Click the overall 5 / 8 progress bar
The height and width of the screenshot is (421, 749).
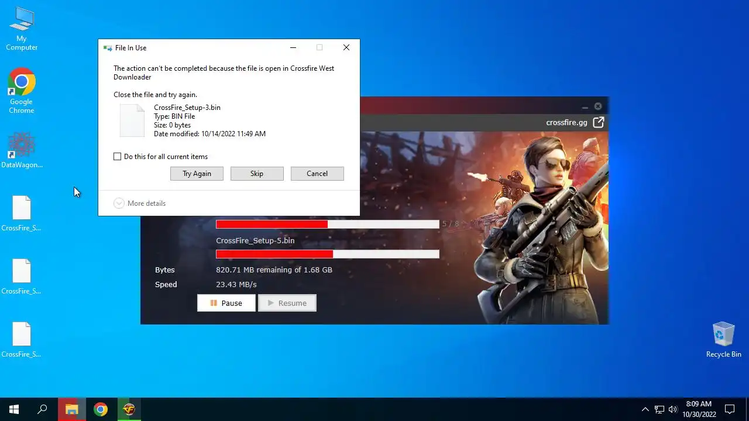tap(328, 224)
